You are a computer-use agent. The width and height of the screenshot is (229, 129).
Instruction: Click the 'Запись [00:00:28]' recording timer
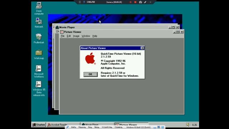pos(114,2)
